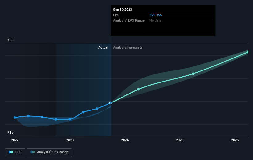Click the 2026 x-axis label
This screenshot has height=160, width=253.
coord(235,140)
